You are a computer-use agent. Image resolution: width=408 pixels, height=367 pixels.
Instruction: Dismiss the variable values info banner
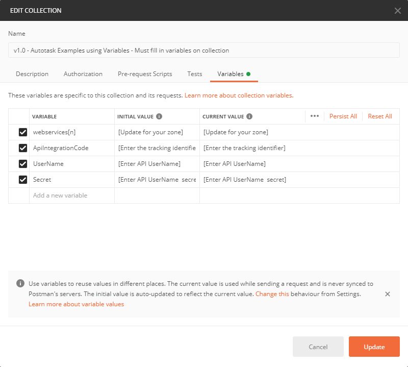(x=387, y=295)
